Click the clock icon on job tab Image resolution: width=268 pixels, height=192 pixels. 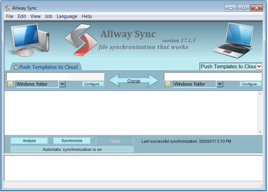16,67
